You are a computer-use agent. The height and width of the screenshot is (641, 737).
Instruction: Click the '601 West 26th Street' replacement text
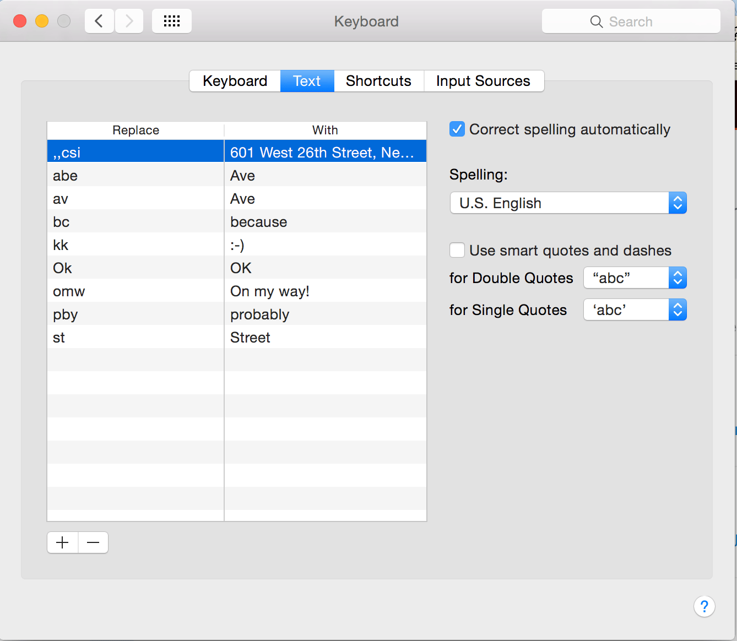322,153
